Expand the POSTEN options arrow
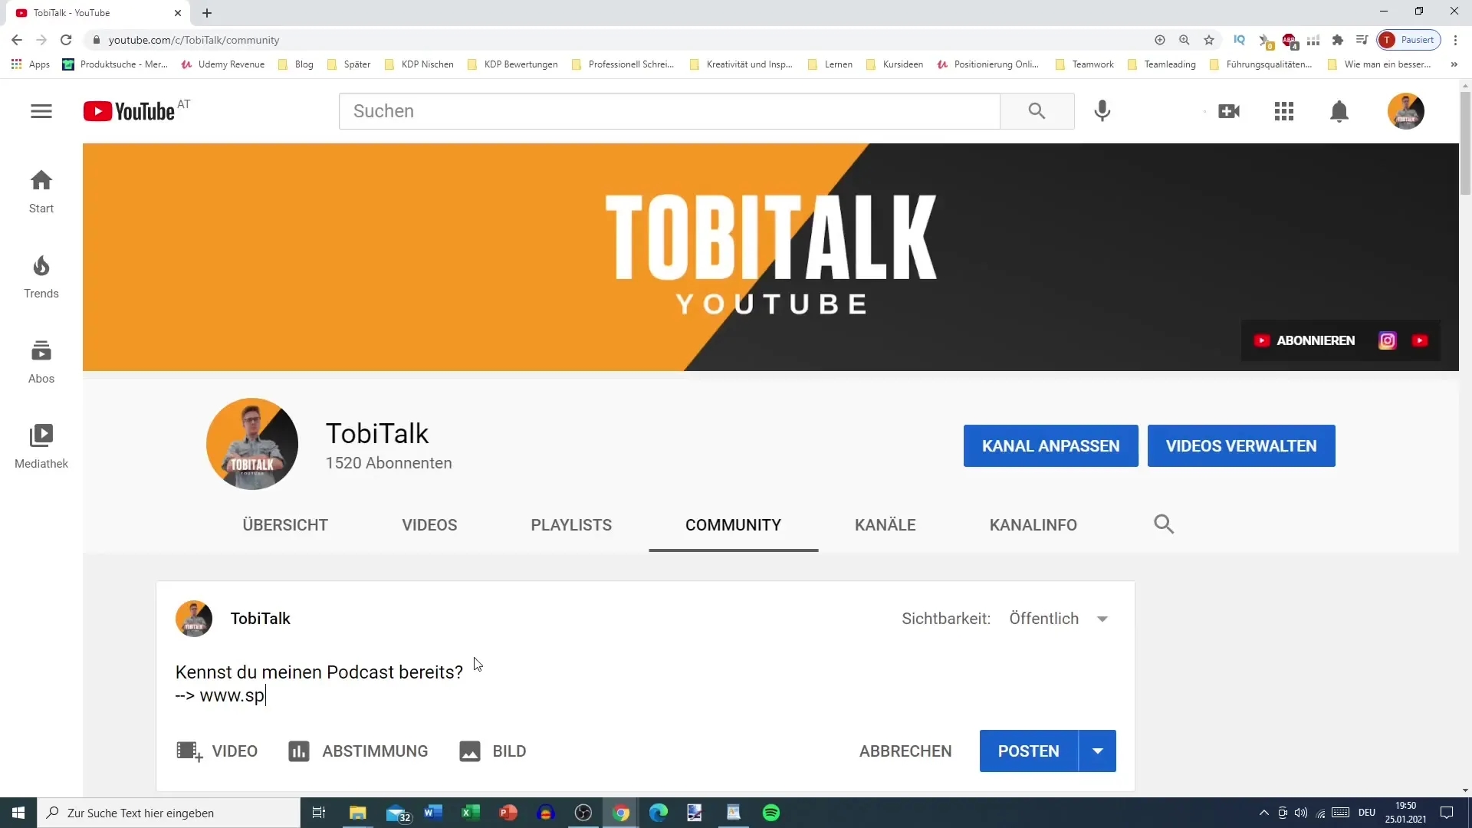The width and height of the screenshot is (1472, 828). 1098,751
